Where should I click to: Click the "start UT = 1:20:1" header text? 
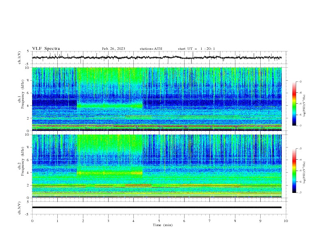click(196, 49)
